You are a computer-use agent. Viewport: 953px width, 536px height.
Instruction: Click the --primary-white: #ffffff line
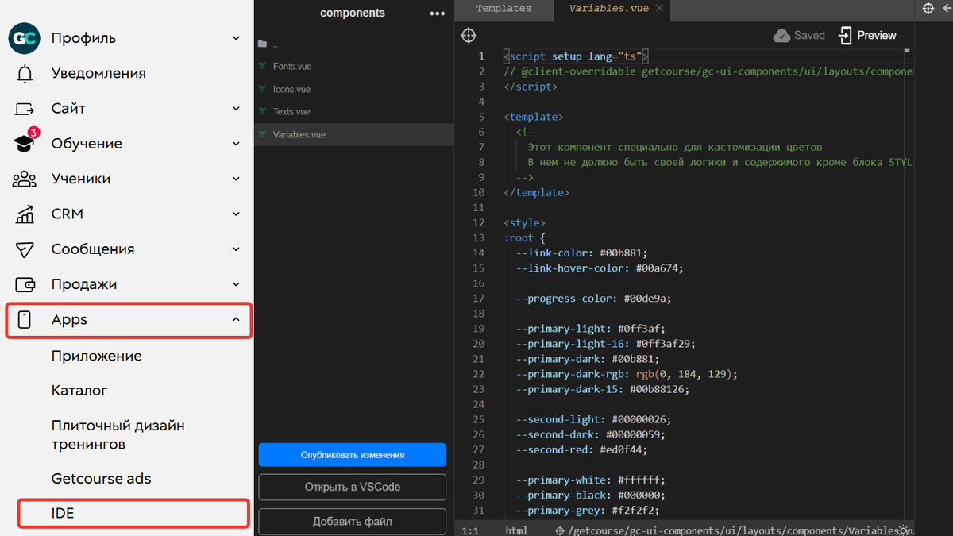590,480
